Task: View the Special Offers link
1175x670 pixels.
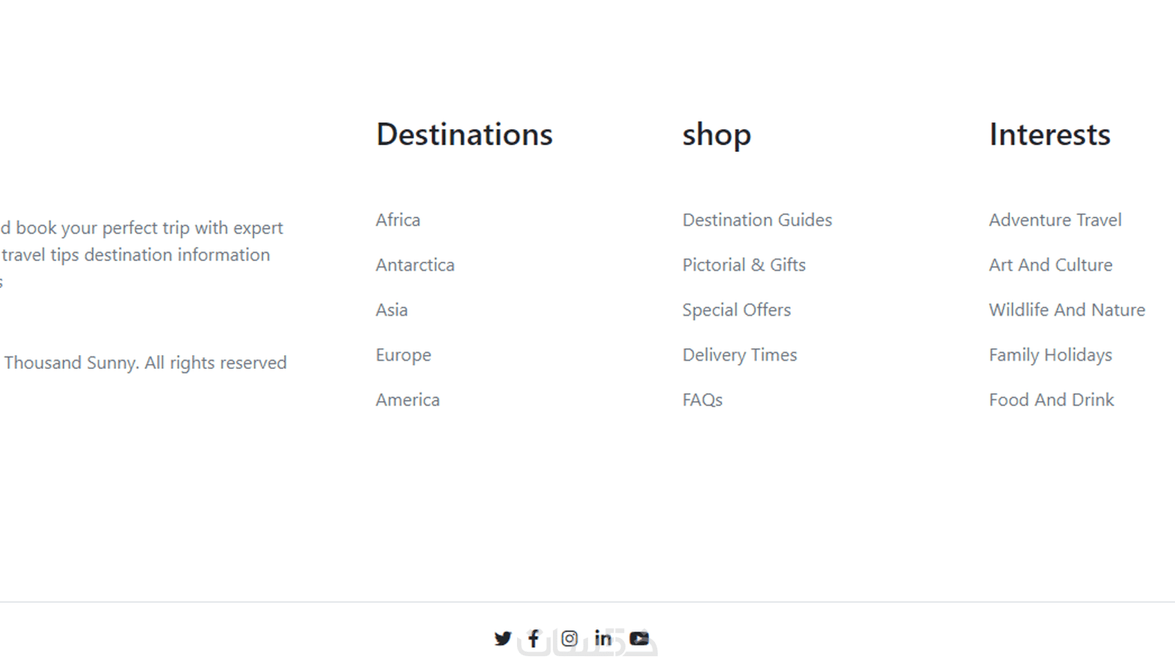Action: (736, 309)
